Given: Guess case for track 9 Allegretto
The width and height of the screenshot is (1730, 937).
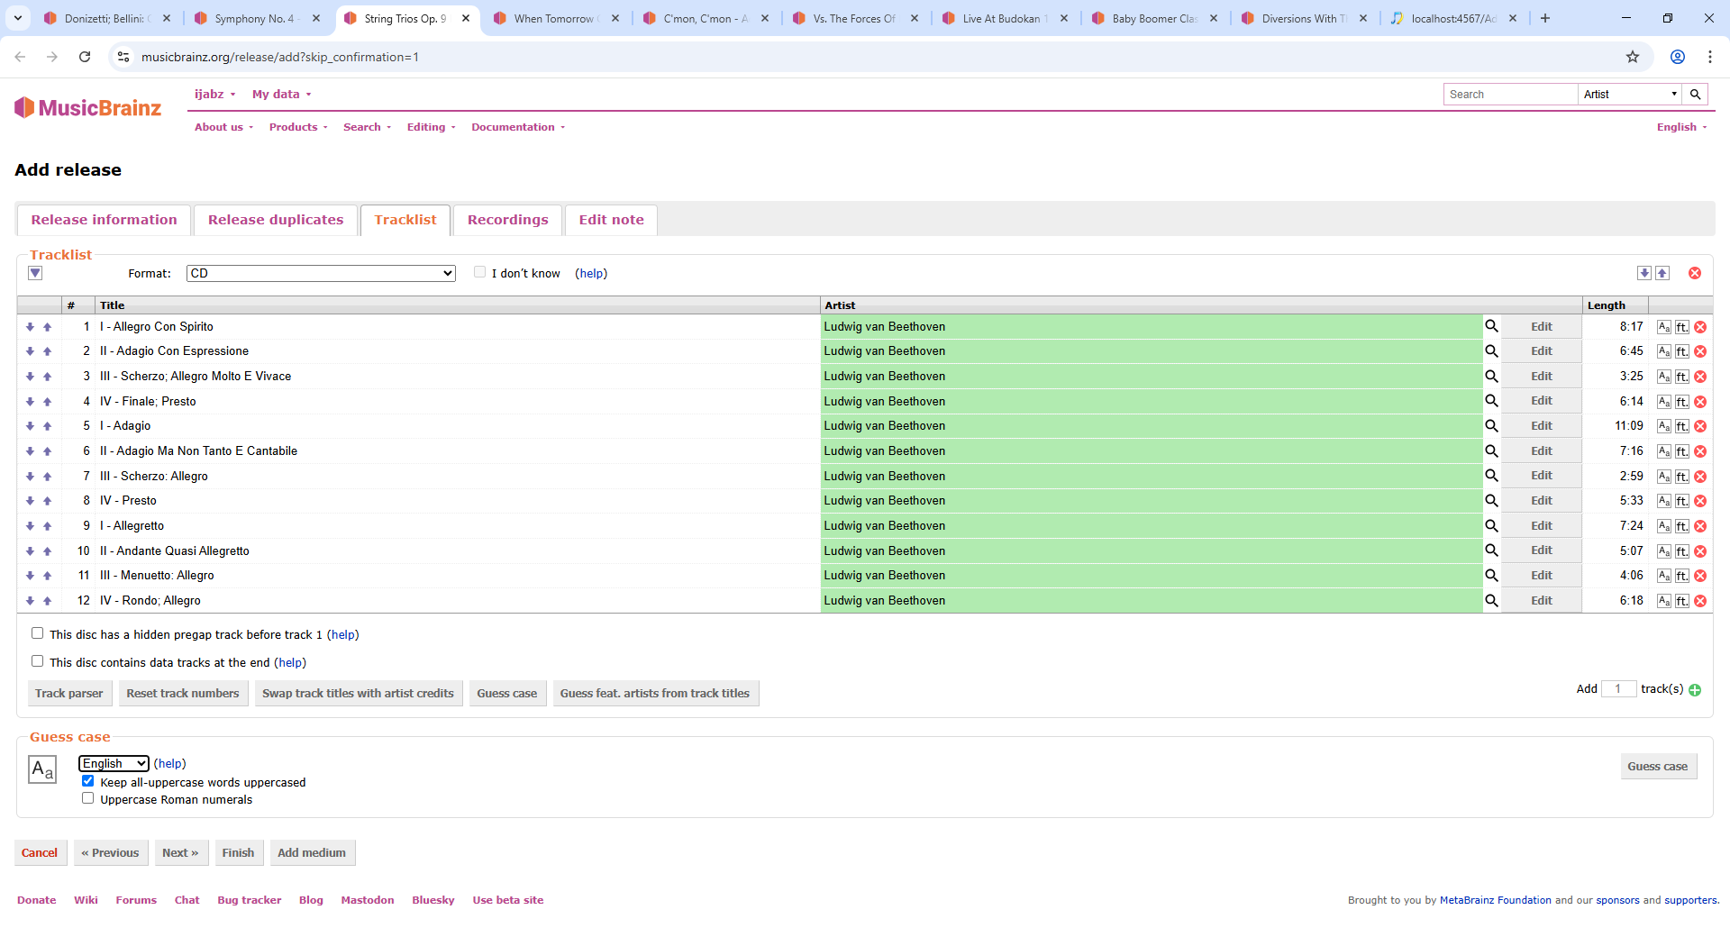Looking at the screenshot, I should coord(1663,526).
